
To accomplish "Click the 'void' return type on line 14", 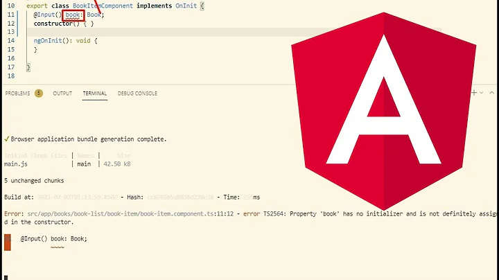I will pyautogui.click(x=83, y=41).
